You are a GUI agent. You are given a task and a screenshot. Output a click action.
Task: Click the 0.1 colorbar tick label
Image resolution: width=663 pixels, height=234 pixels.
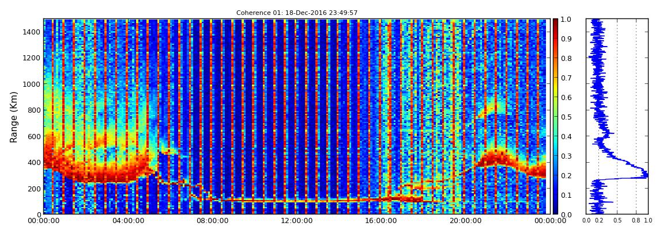(x=566, y=195)
